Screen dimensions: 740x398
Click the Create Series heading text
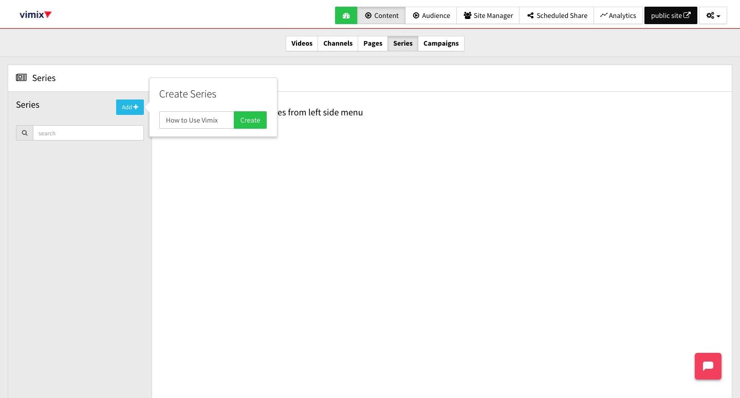point(188,94)
